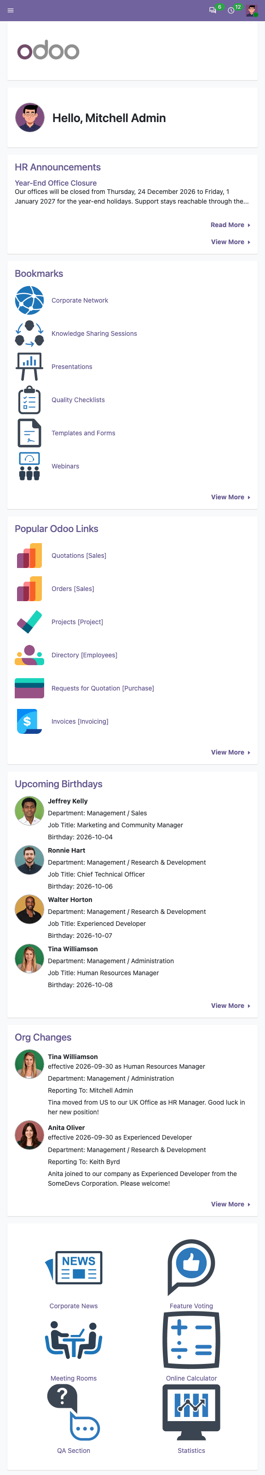This screenshot has height=1475, width=265.
Task: Click View More under HR Announcements
Action: click(x=230, y=242)
